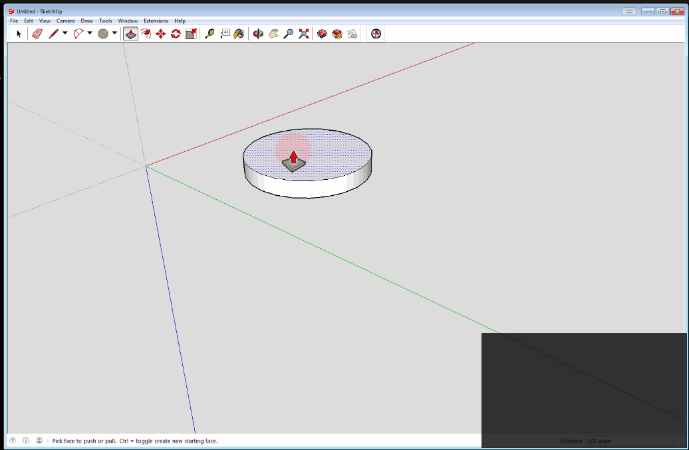This screenshot has width=689, height=450.
Task: Select the Rotate tool
Action: click(176, 34)
